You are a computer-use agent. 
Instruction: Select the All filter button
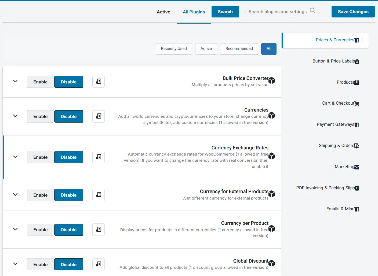(269, 49)
